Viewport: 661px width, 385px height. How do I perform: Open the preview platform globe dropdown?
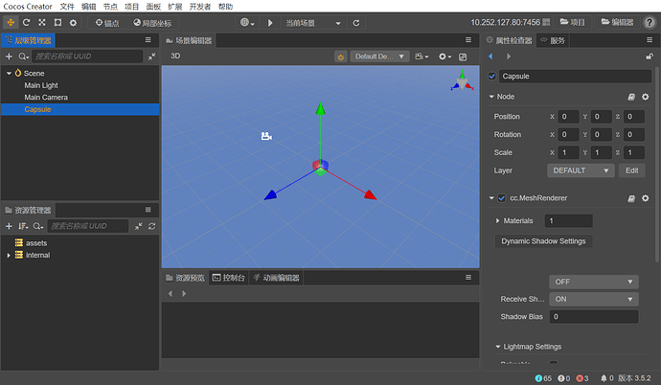pos(247,23)
